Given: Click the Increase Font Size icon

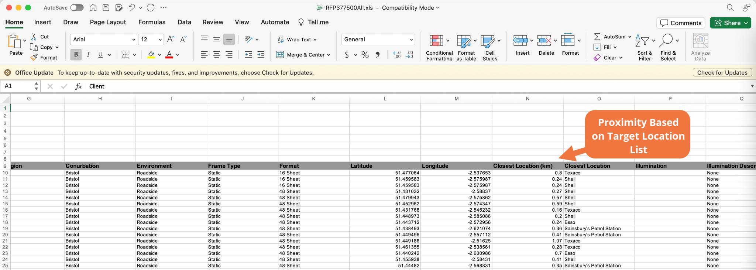Looking at the screenshot, I should pyautogui.click(x=171, y=39).
